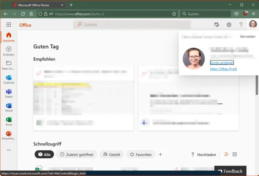The height and width of the screenshot is (176, 259).
Task: Click the Office search box
Action: [132, 25]
